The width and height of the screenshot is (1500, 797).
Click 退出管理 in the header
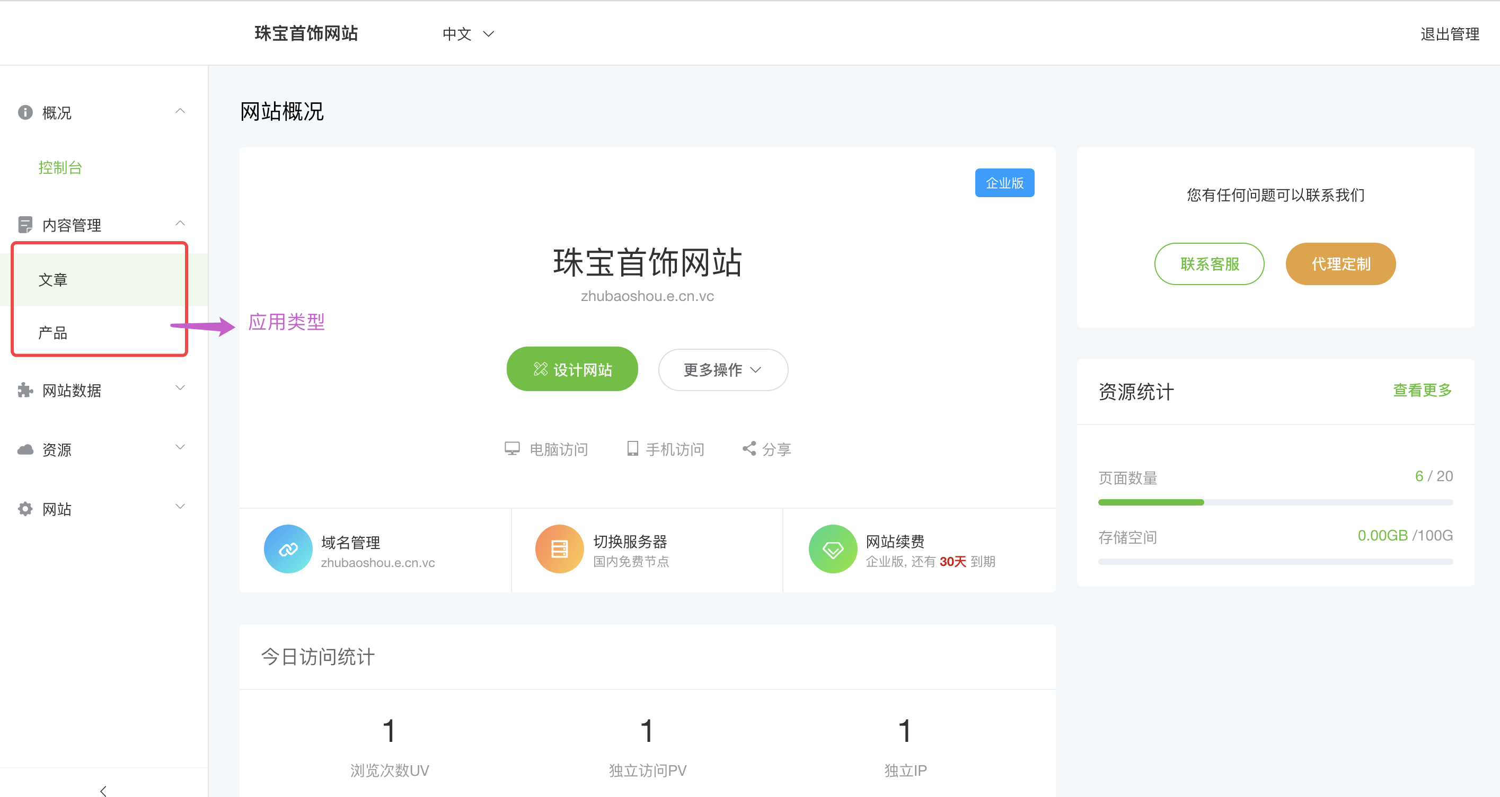pyautogui.click(x=1450, y=34)
